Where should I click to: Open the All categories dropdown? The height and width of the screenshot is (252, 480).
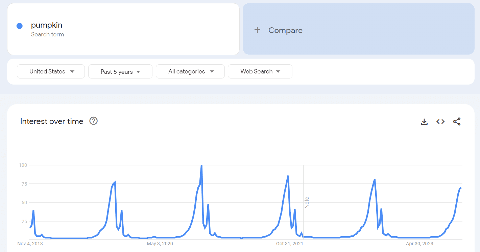[190, 71]
